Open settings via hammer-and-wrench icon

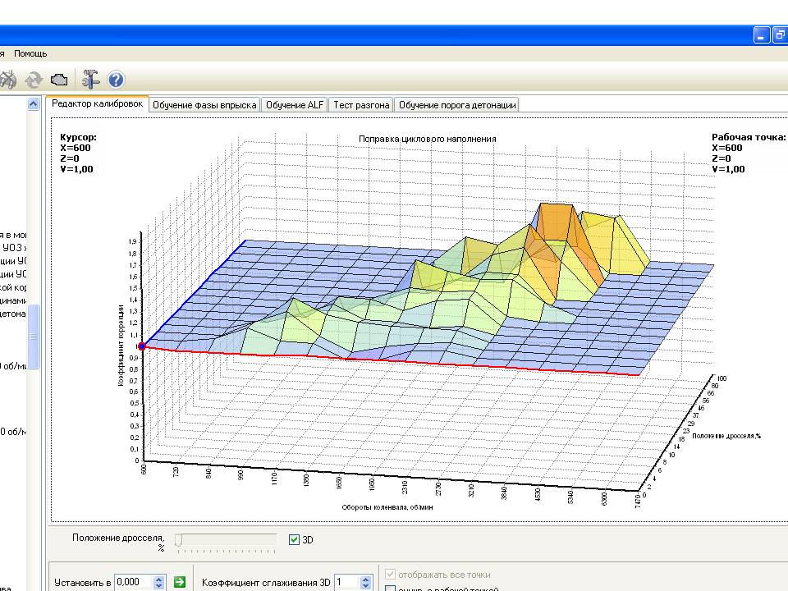coord(90,79)
